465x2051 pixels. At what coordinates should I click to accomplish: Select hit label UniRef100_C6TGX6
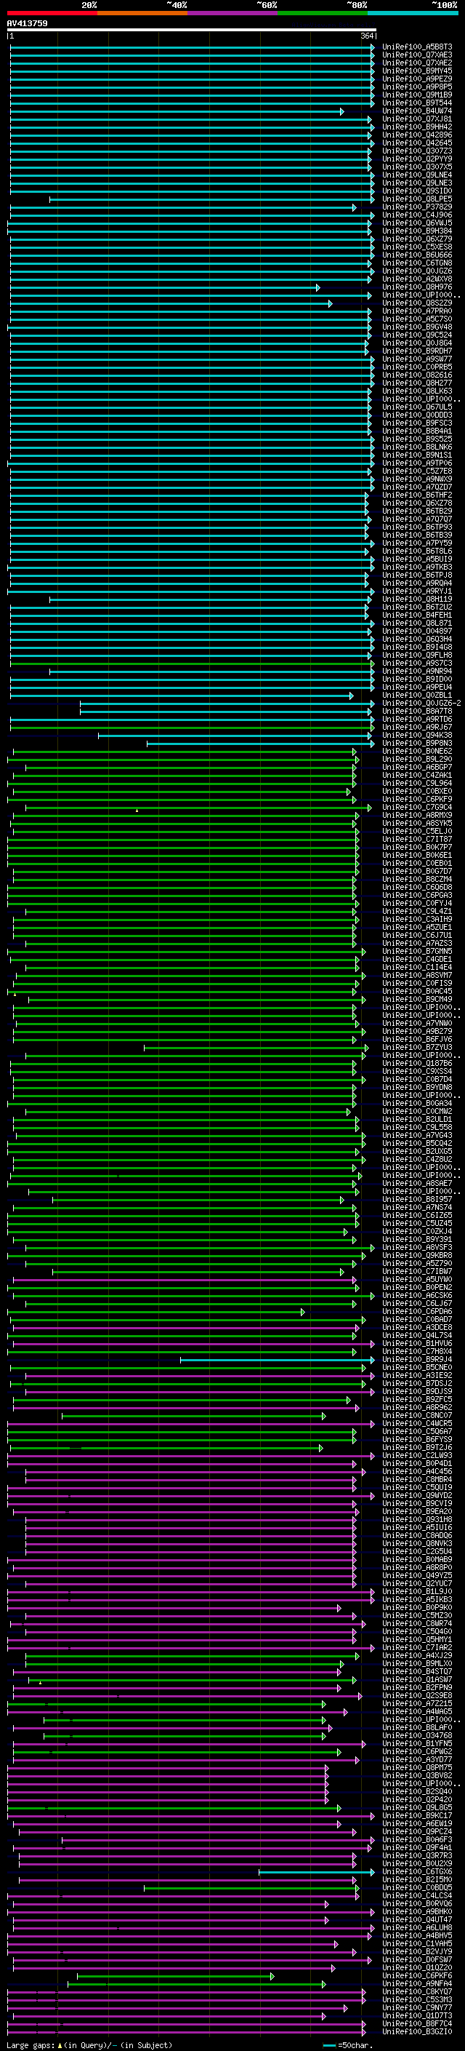[417, 1872]
